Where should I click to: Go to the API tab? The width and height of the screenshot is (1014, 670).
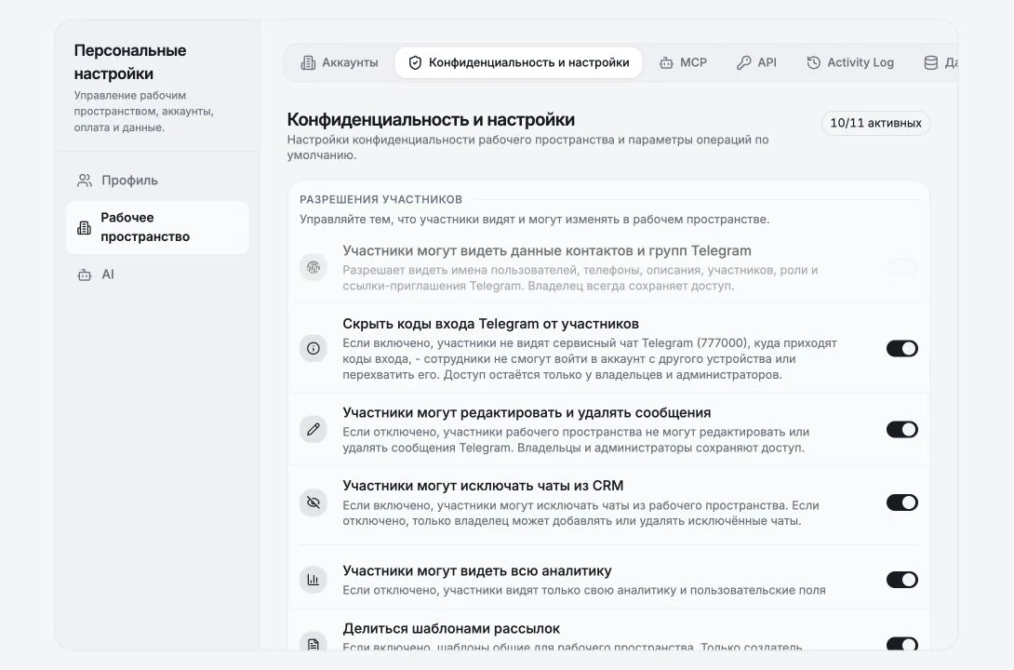coord(756,62)
